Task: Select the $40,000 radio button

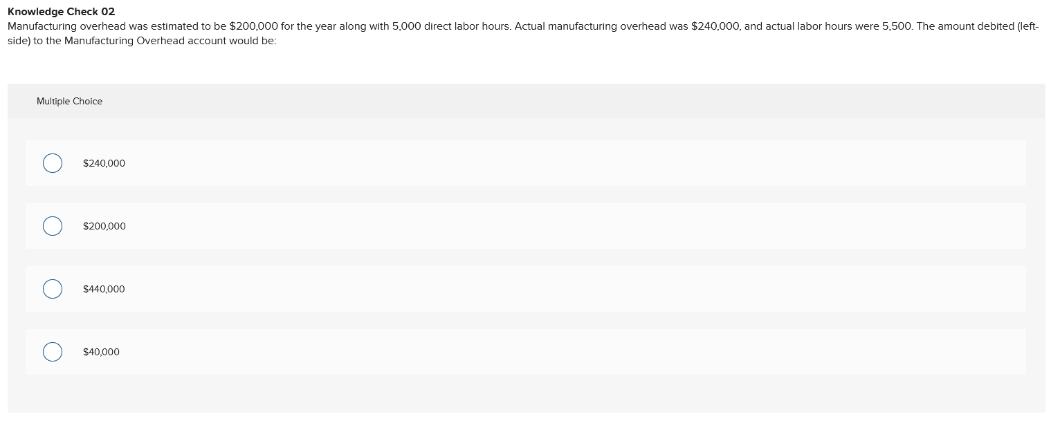Action: click(53, 352)
